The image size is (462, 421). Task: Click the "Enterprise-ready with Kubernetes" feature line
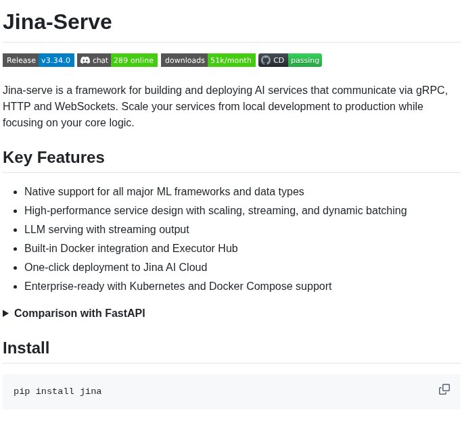[178, 286]
